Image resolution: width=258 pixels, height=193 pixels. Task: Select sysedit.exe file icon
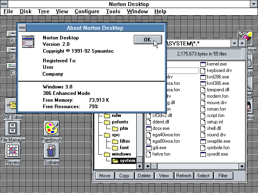pyautogui.click(x=203, y=154)
